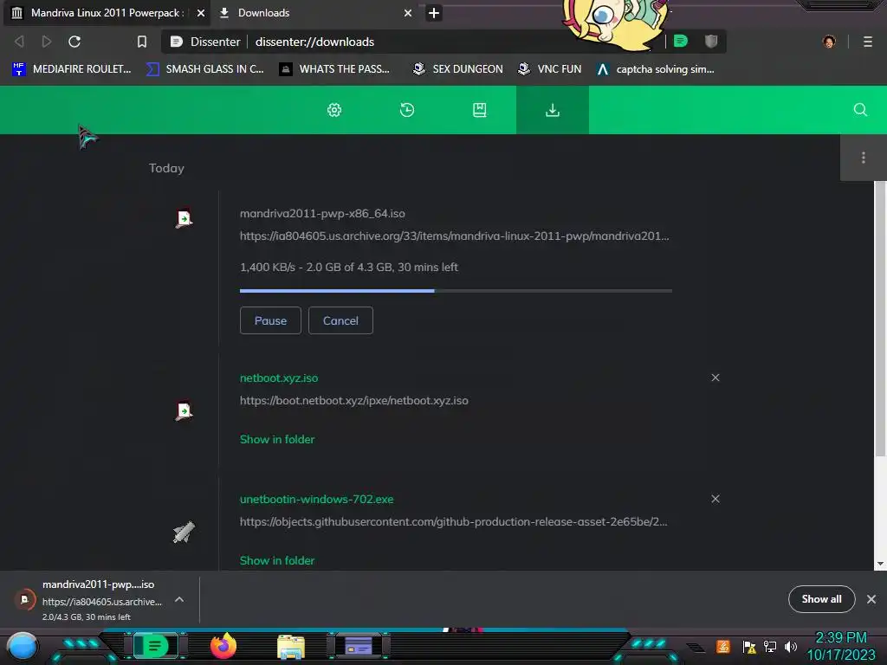Click mandriva2011-pwp-x86_64.iso file icon
This screenshot has width=887, height=665.
[x=184, y=218]
